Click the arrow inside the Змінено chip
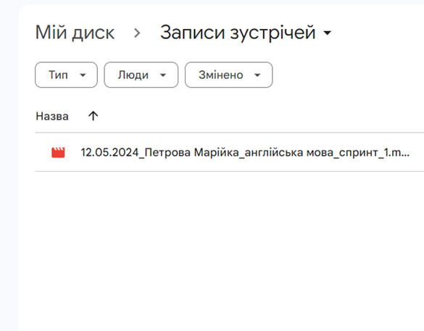The image size is (424, 331). pyautogui.click(x=257, y=75)
